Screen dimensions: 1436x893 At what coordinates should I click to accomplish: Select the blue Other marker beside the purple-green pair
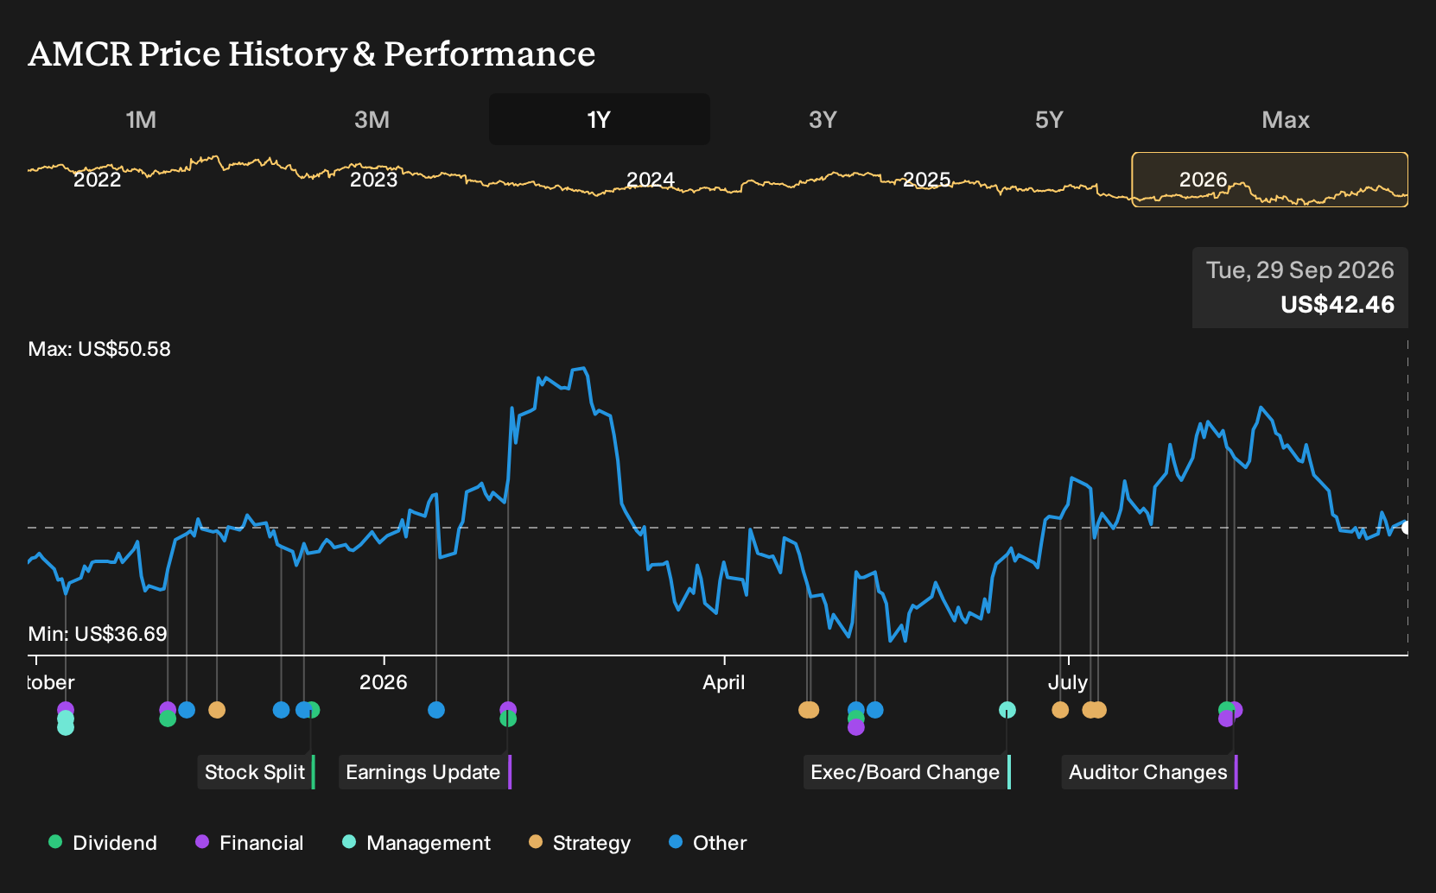[x=187, y=710]
